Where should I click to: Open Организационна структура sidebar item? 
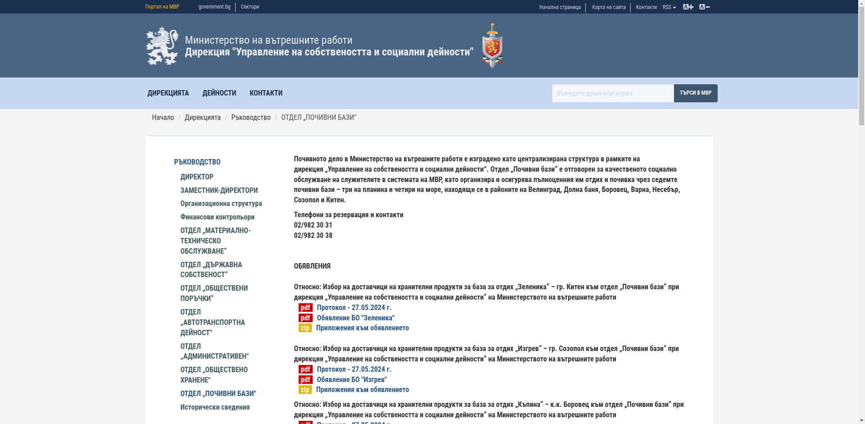[x=221, y=204]
